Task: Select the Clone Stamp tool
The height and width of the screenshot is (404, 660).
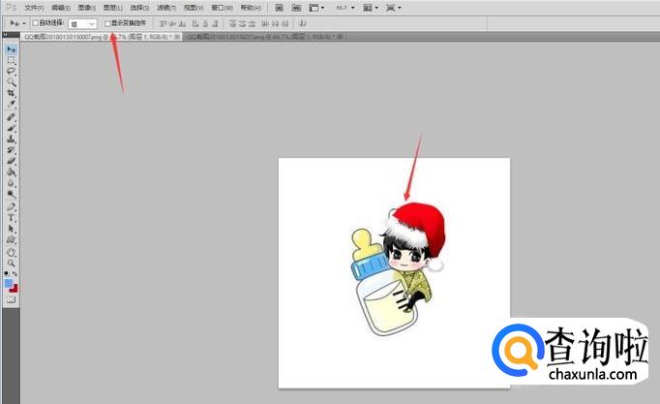Action: pos(12,139)
